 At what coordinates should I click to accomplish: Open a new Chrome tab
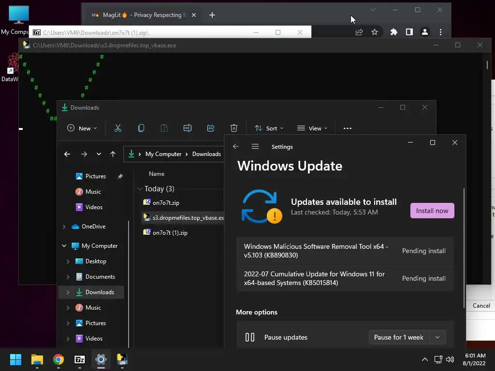tap(212, 15)
